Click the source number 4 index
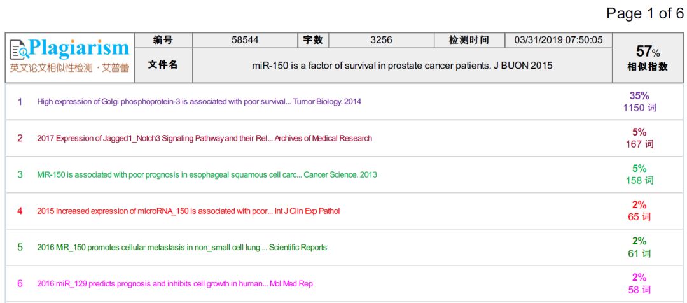This screenshot has width=687, height=303. 20,211
